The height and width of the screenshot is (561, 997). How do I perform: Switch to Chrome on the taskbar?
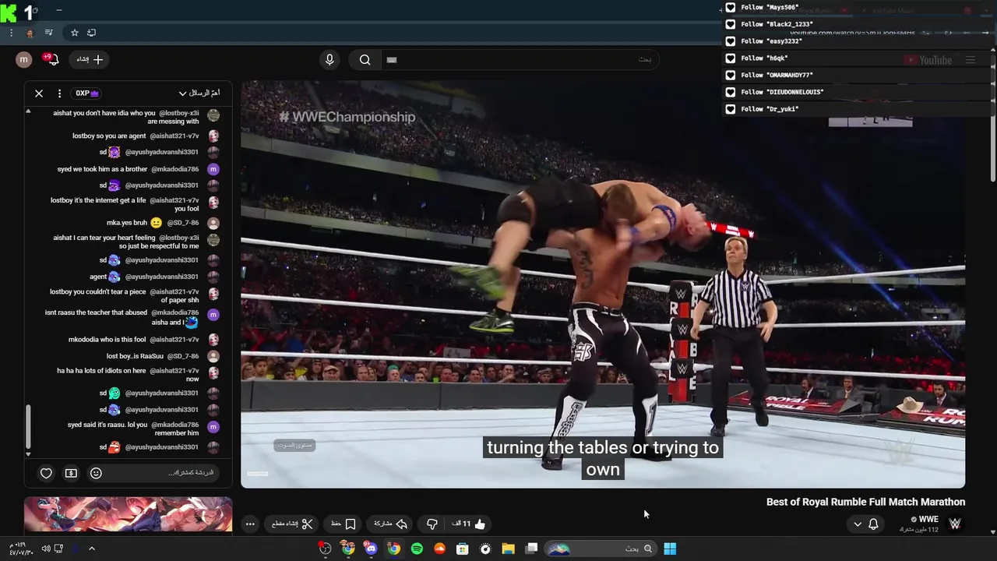394,549
